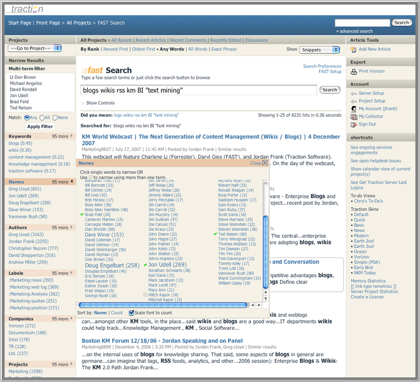Close the Names popup with X icon
Image resolution: width=420 pixels, height=382 pixels.
(265, 163)
